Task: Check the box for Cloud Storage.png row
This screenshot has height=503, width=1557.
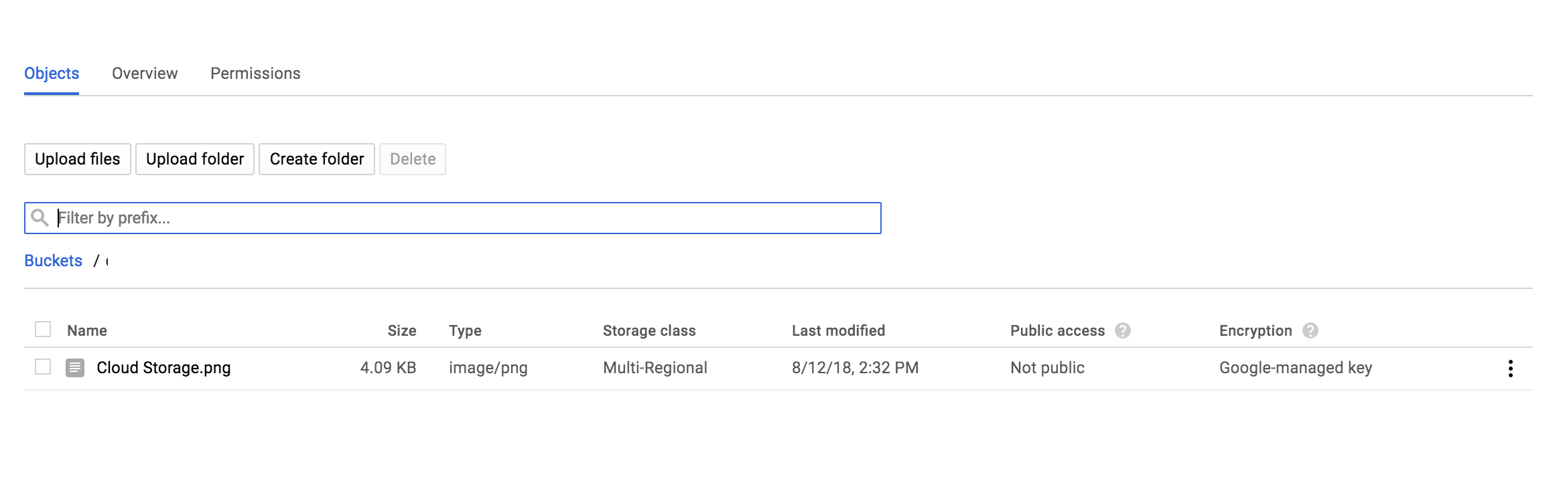Action: click(43, 367)
